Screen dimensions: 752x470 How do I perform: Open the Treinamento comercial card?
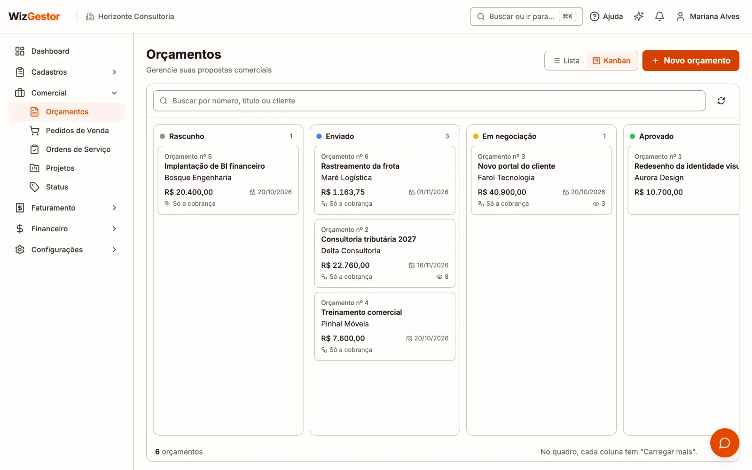point(384,326)
